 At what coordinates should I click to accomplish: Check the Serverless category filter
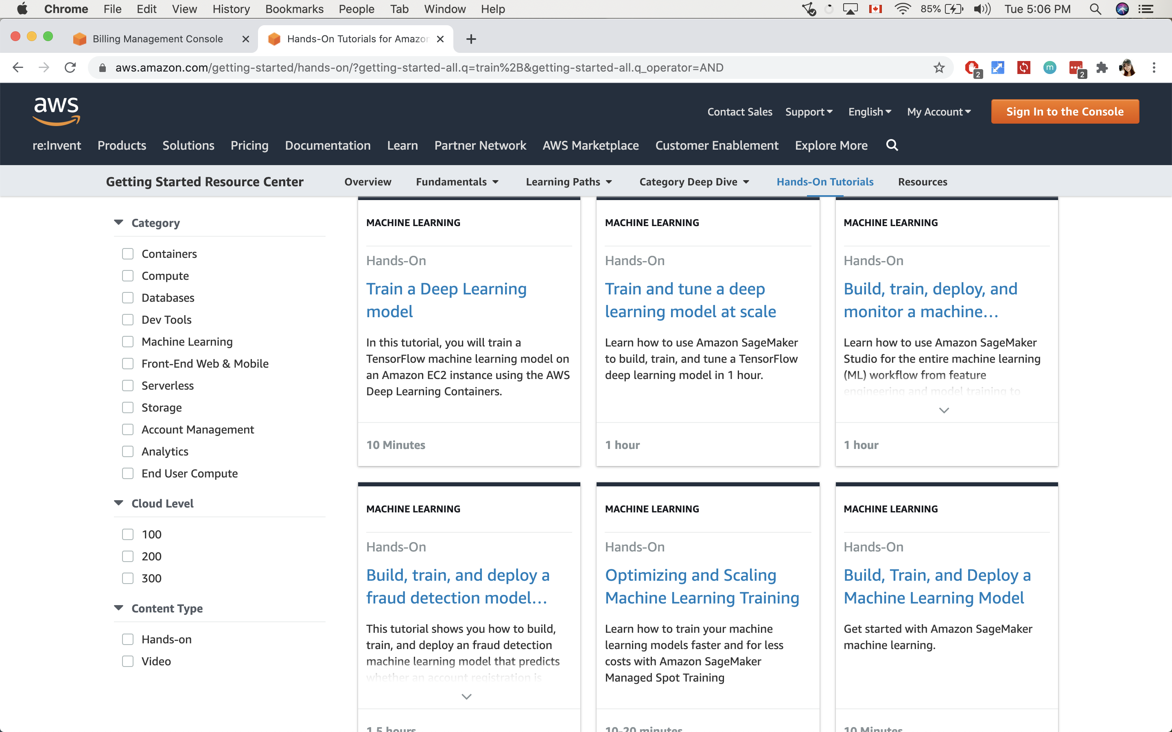tap(128, 386)
